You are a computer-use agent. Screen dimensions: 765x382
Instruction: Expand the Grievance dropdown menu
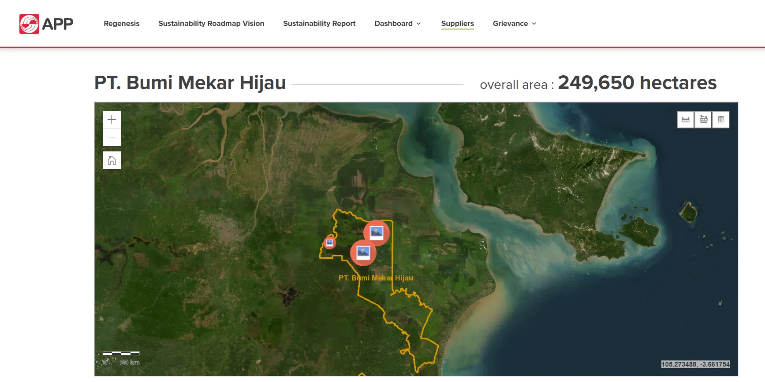coord(515,24)
